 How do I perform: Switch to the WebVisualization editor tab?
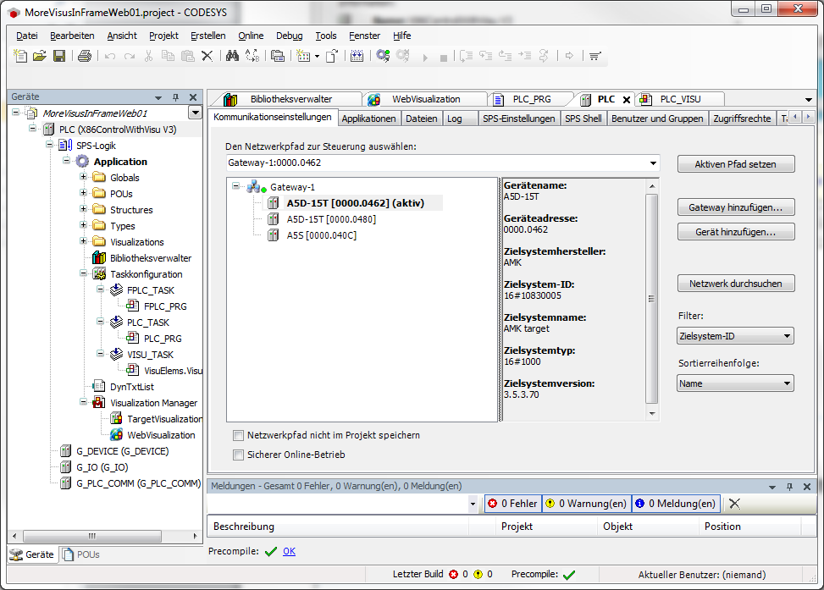(x=426, y=99)
